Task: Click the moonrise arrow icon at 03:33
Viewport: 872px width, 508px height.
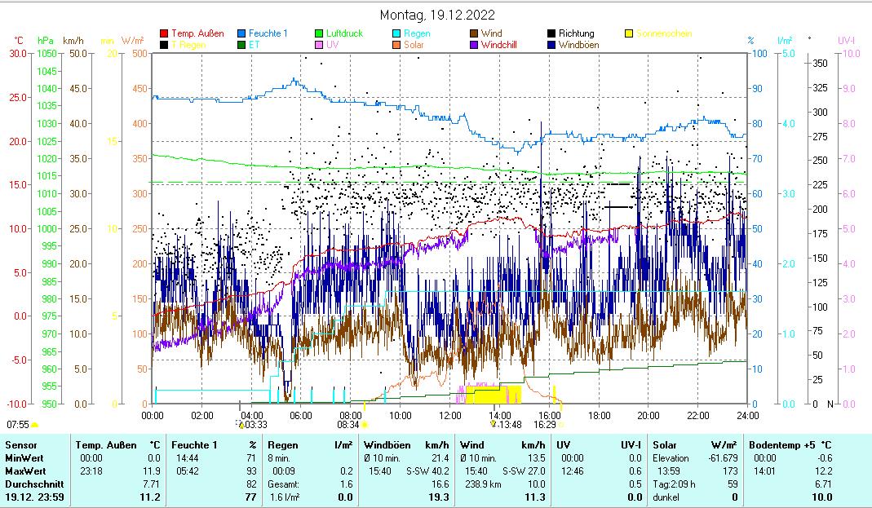Action: tap(241, 425)
